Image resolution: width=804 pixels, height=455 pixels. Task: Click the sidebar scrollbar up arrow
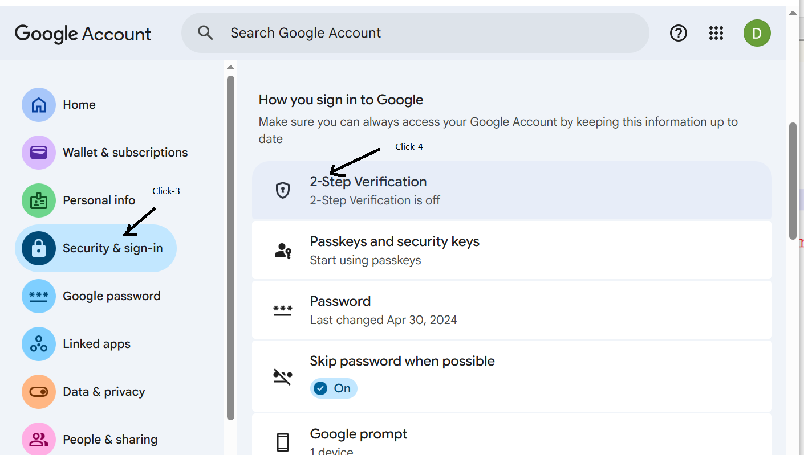(x=230, y=67)
